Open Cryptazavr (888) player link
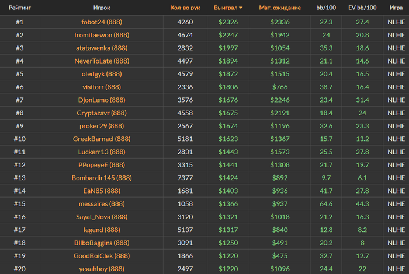This screenshot has height=274, width=409. pyautogui.click(x=102, y=113)
